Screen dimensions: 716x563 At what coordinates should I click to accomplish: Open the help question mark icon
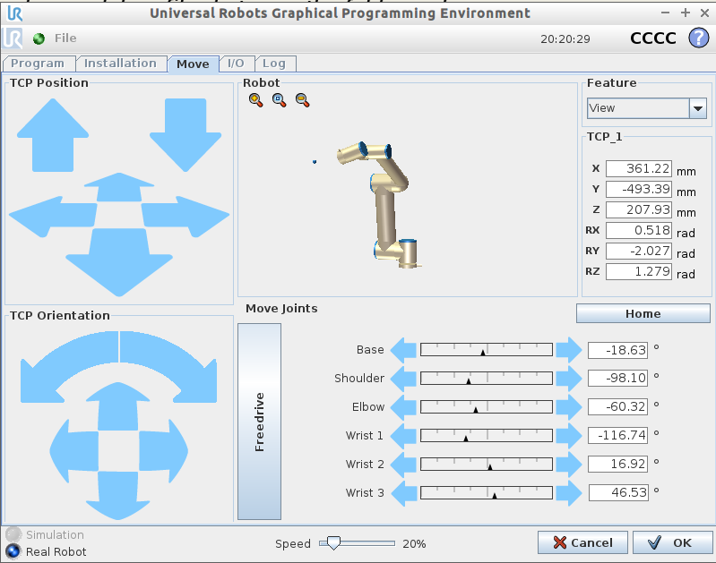coord(699,38)
